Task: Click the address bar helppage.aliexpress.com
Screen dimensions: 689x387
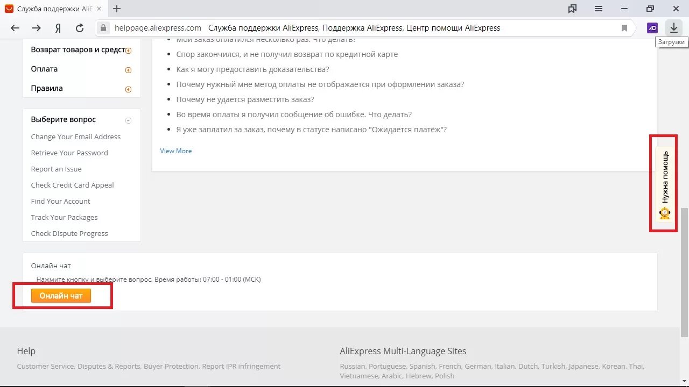Action: (x=158, y=28)
